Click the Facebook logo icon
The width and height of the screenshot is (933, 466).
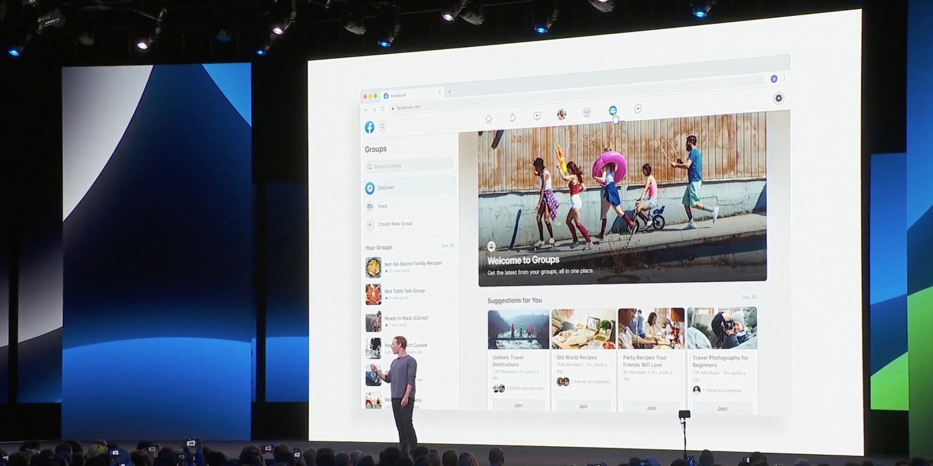[x=370, y=127]
